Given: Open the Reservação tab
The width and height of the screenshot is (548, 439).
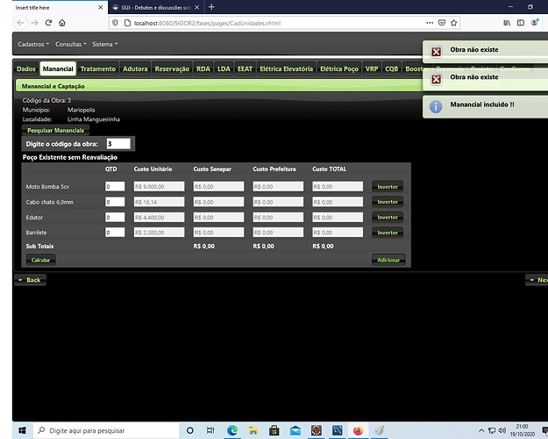Looking at the screenshot, I should [172, 69].
